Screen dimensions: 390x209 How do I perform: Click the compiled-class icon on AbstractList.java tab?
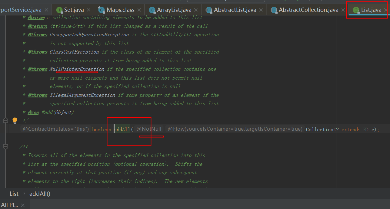click(x=209, y=9)
